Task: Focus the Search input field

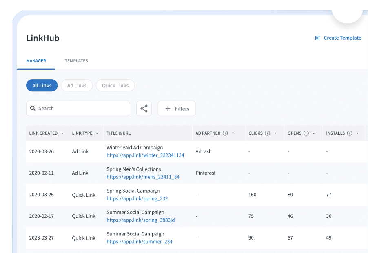Action: [82, 109]
